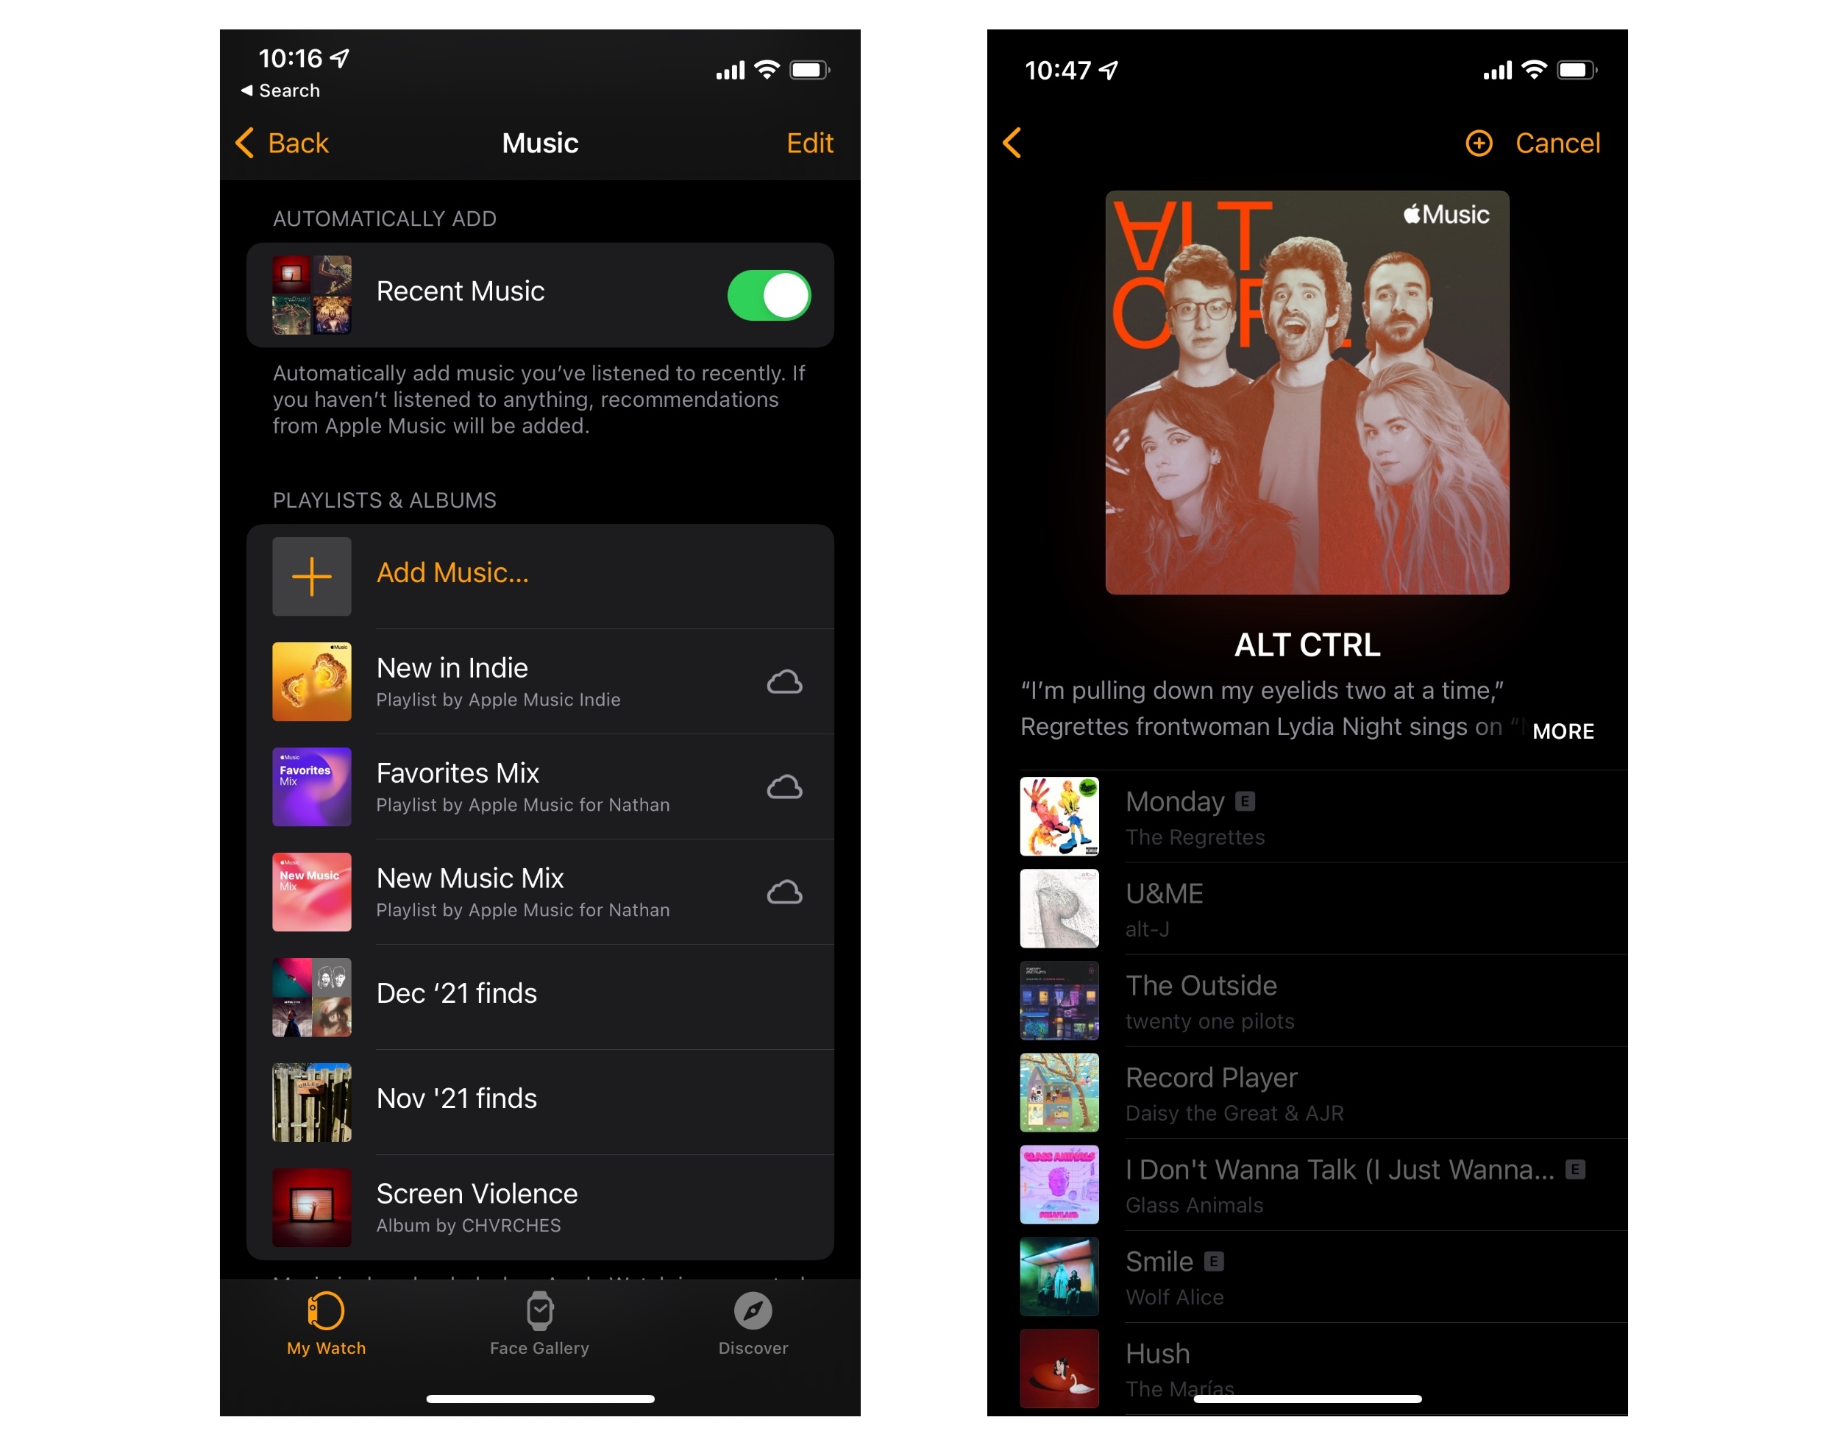Scroll down the playlists list
The width and height of the screenshot is (1848, 1445).
[x=553, y=901]
